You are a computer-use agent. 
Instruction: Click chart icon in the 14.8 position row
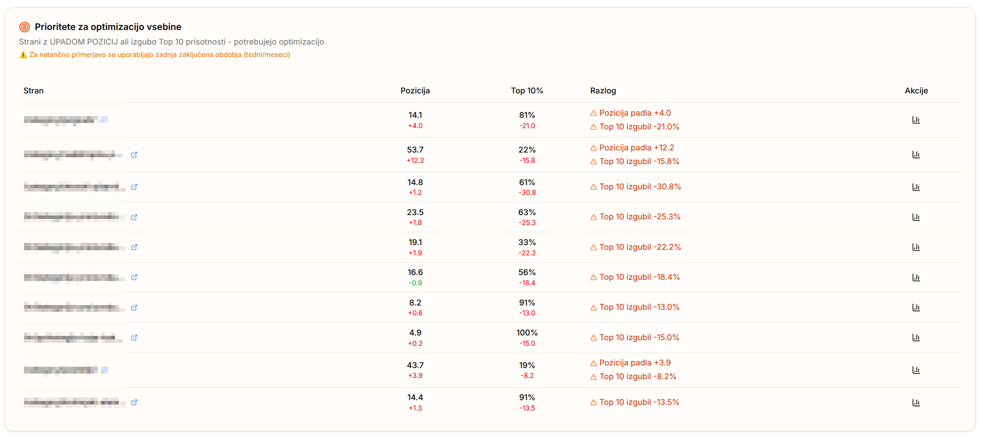[x=916, y=187]
